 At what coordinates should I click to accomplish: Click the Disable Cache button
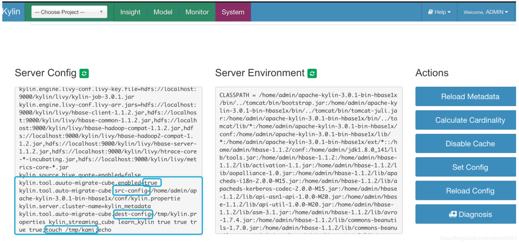466,144
